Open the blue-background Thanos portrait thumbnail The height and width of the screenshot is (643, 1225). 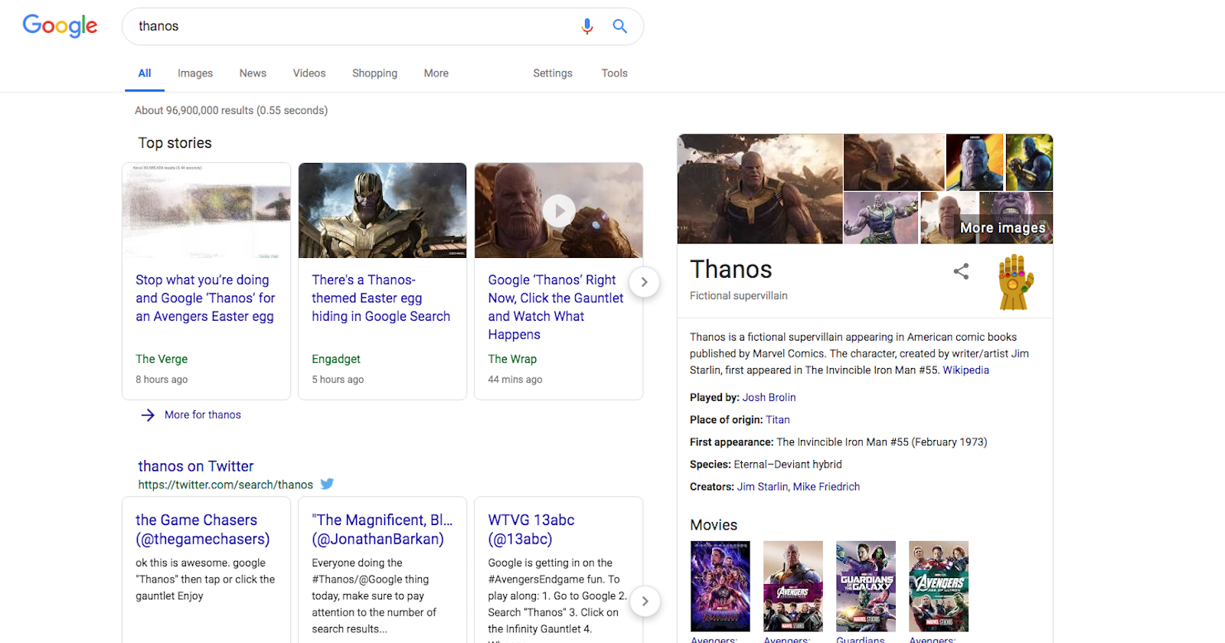[x=975, y=162]
